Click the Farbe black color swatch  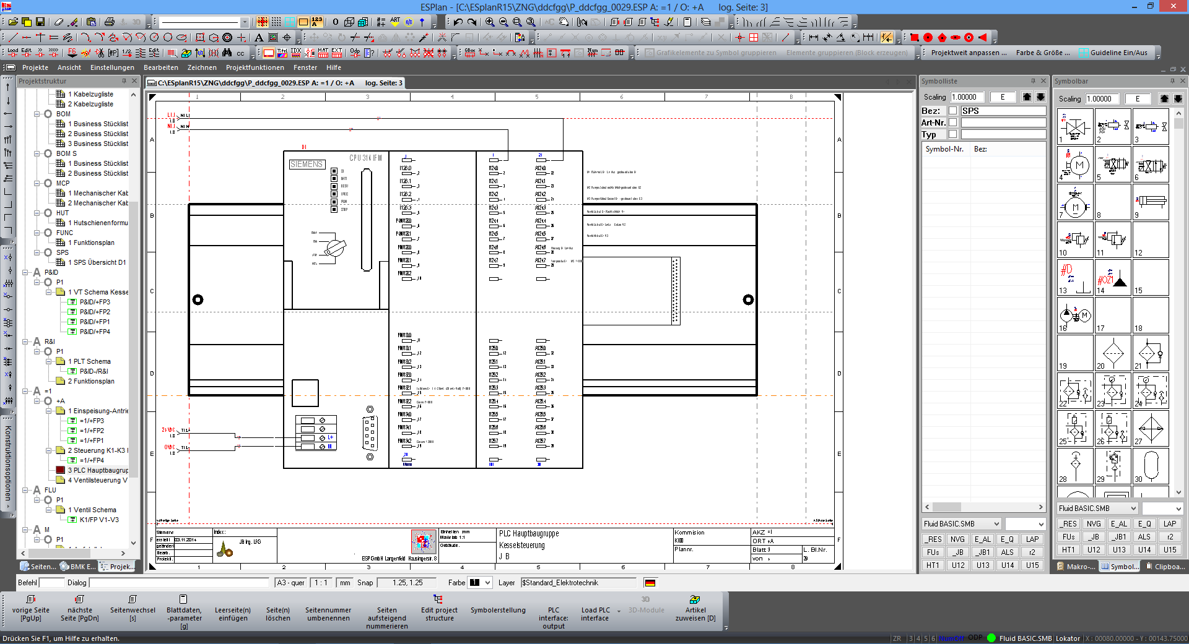(x=475, y=583)
